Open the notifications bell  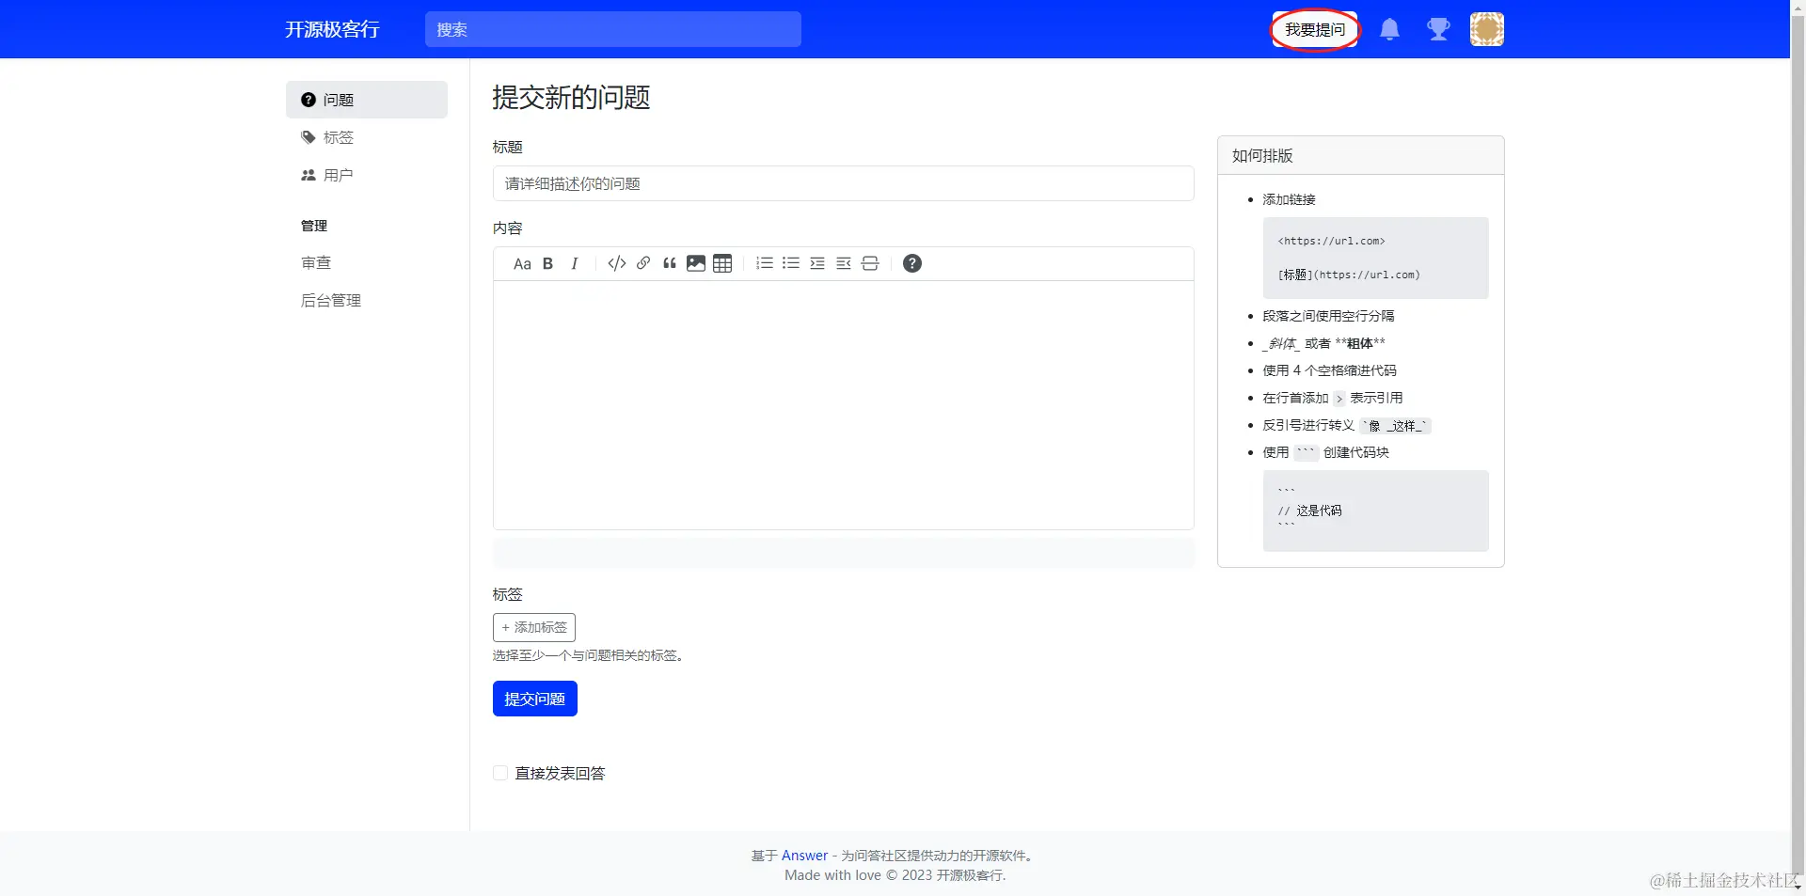1389,29
